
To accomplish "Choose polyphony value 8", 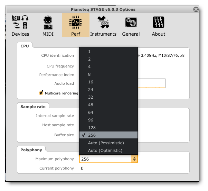I will point(108,74).
